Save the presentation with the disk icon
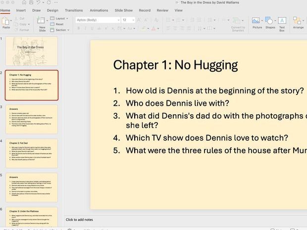The width and height of the screenshot is (307, 230). (31, 2)
